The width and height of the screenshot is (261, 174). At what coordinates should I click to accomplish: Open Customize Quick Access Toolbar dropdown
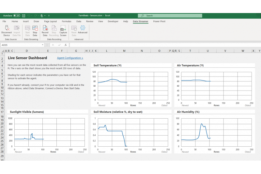(49, 15)
